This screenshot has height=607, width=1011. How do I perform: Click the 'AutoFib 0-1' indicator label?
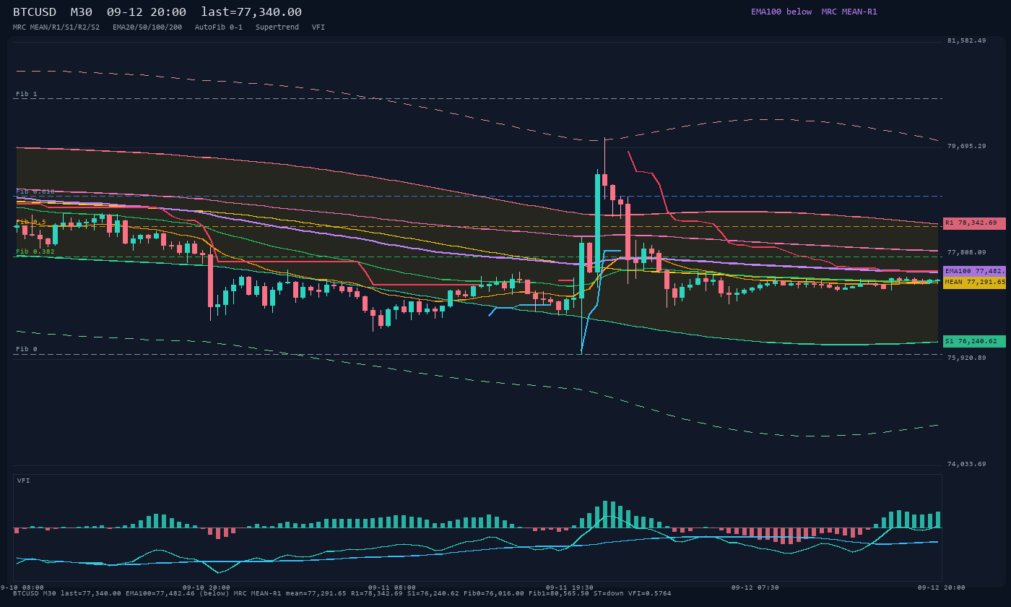pyautogui.click(x=219, y=27)
